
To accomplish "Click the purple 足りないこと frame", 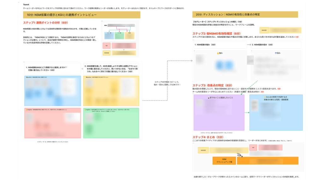I will (219, 117).
